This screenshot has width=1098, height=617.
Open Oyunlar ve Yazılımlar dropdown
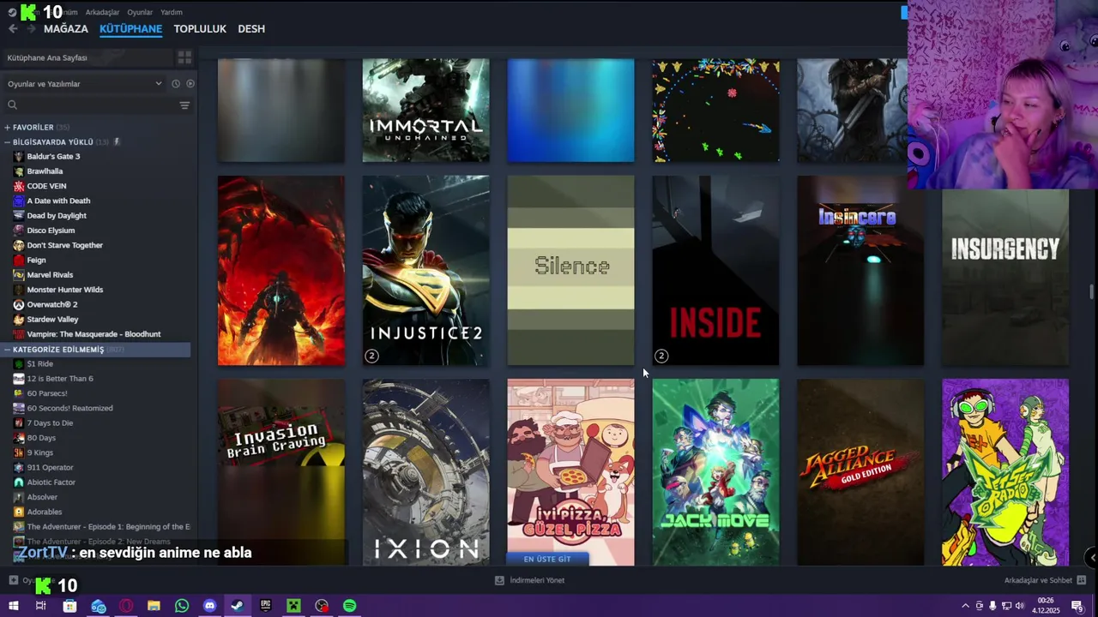pyautogui.click(x=84, y=84)
